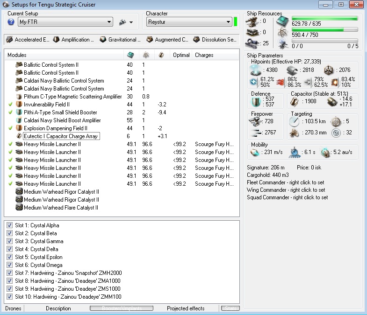Open the dropdown arrow next to wrench icon

[131, 22]
